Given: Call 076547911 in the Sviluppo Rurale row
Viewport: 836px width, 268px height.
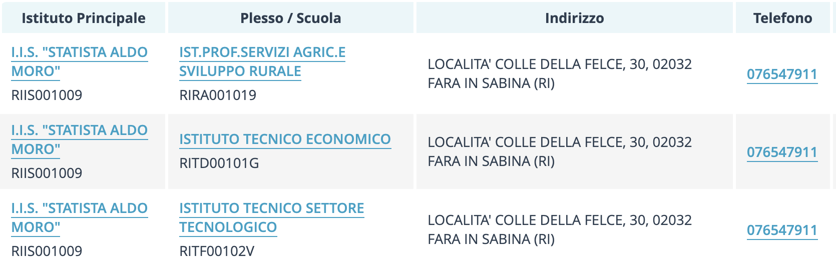Looking at the screenshot, I should (x=782, y=74).
